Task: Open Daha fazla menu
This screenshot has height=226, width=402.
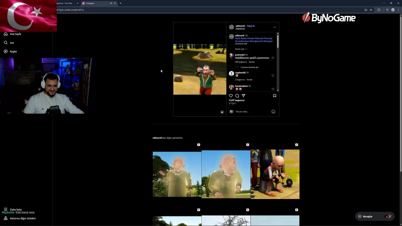Action: (13, 209)
